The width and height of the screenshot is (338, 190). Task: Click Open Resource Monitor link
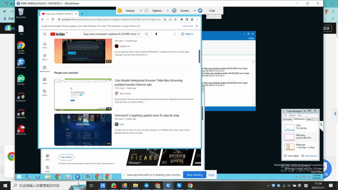(x=309, y=156)
